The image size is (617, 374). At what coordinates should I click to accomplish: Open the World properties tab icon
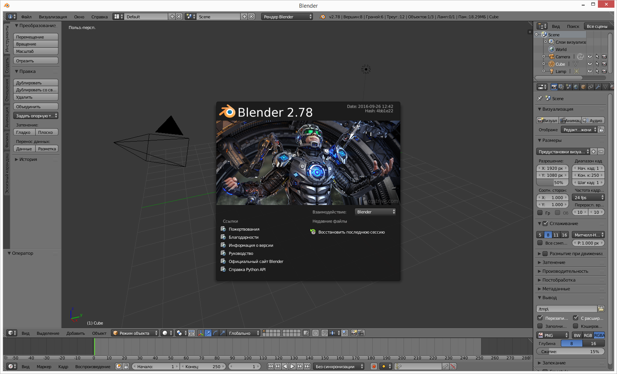[576, 87]
